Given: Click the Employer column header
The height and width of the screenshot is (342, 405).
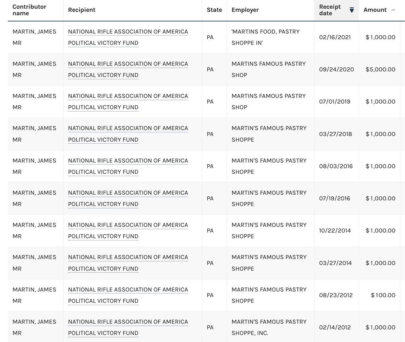Looking at the screenshot, I should point(245,10).
